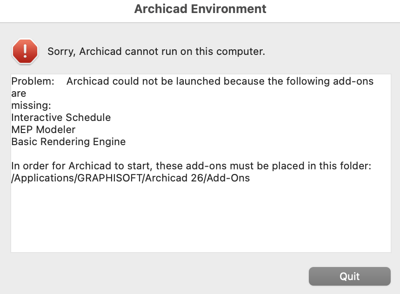This screenshot has height=294, width=400.
Task: Click the "In order for Archicad to start" line
Action: (x=191, y=166)
